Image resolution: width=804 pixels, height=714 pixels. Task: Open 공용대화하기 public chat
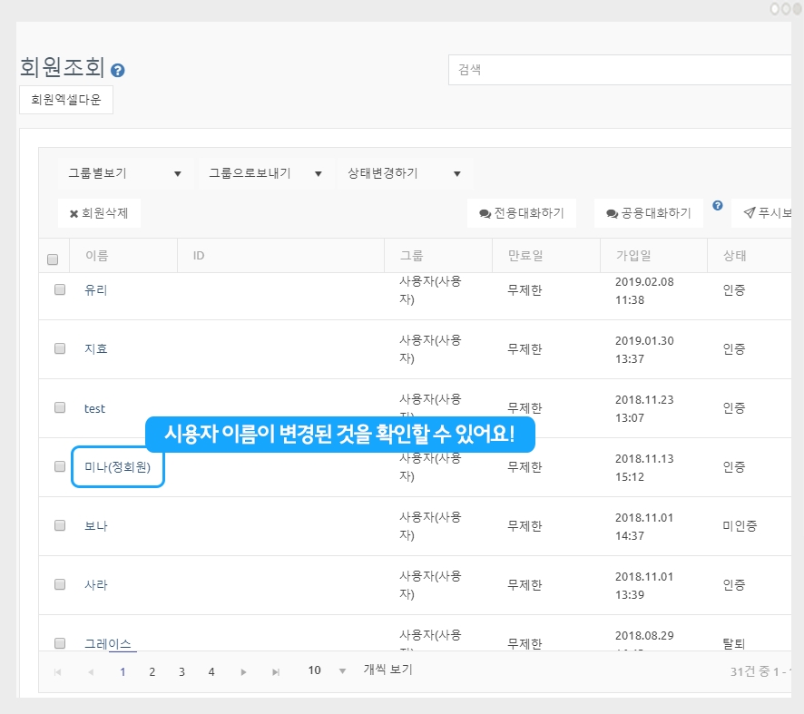click(x=649, y=213)
